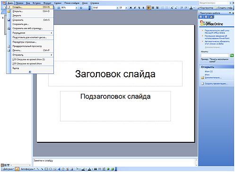Toggle numbered list button
Screen dimensions: 235x172
162,8
